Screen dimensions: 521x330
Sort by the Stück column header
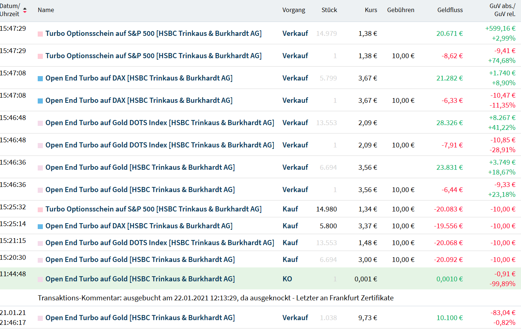click(x=329, y=10)
